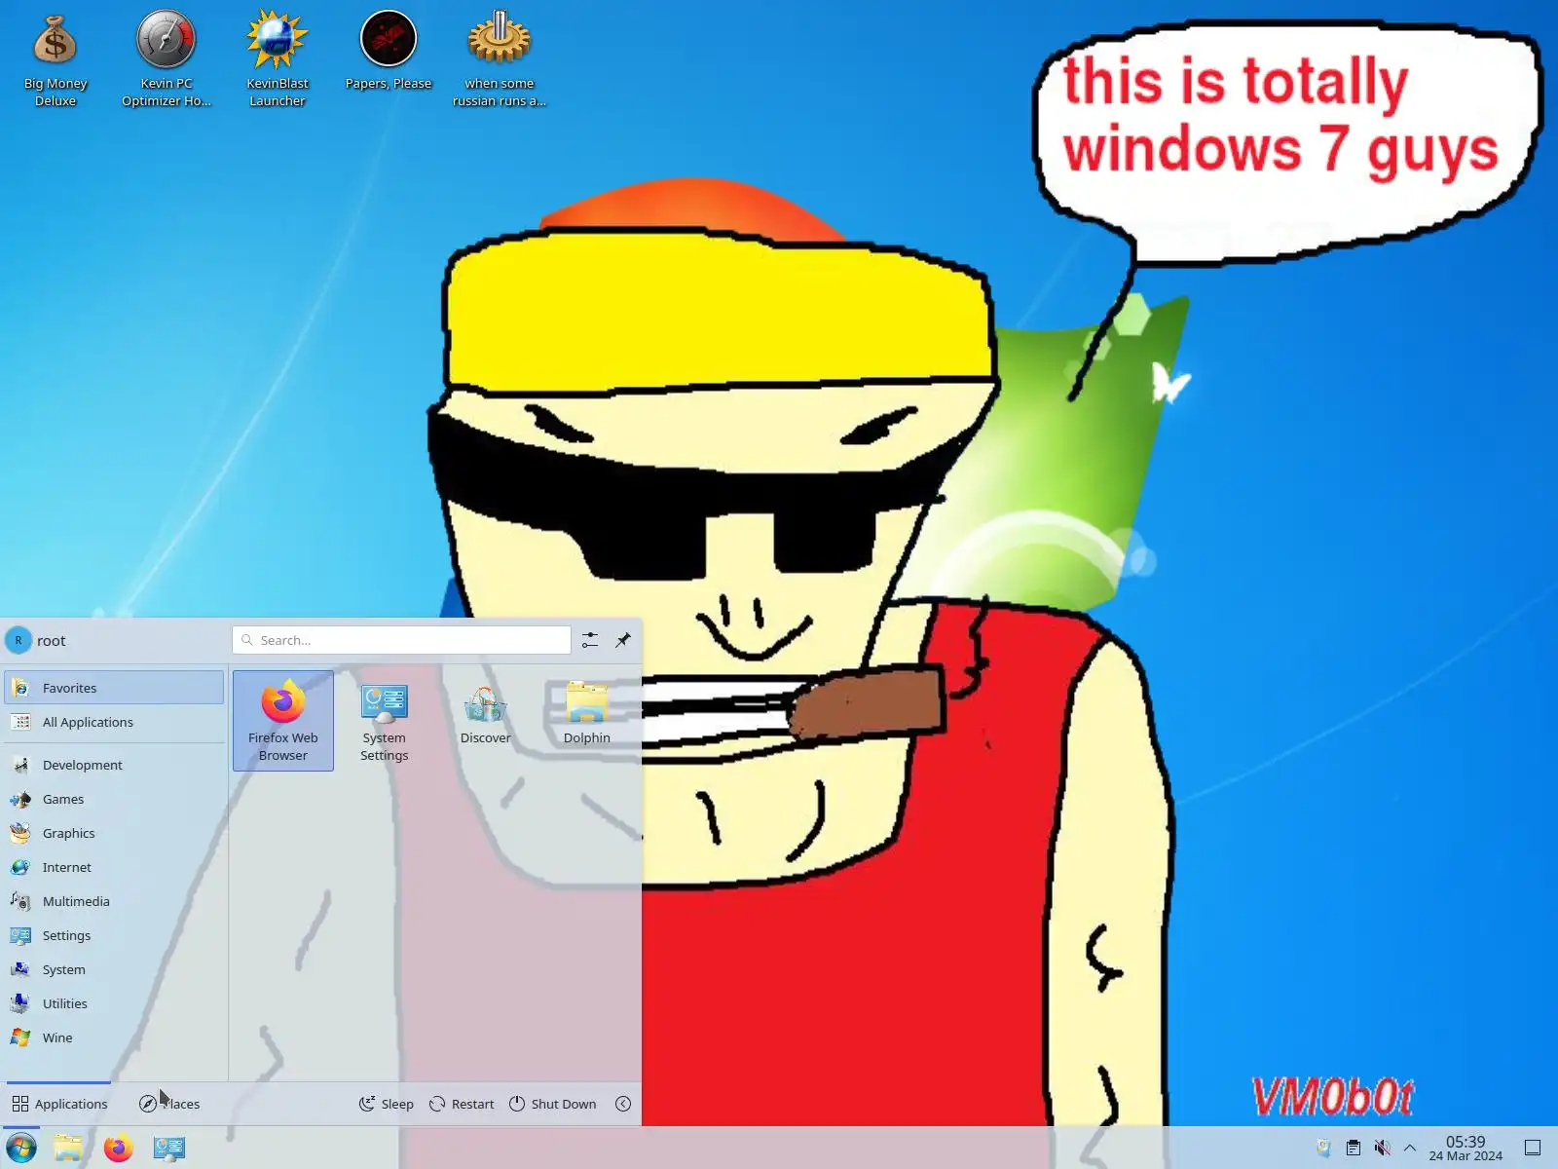Click the Restart button

[462, 1104]
